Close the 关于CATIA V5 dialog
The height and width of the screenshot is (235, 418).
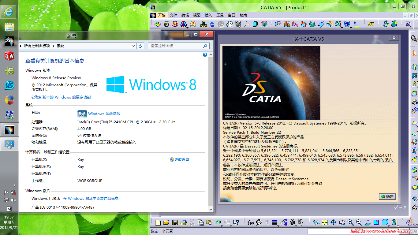pos(394,38)
